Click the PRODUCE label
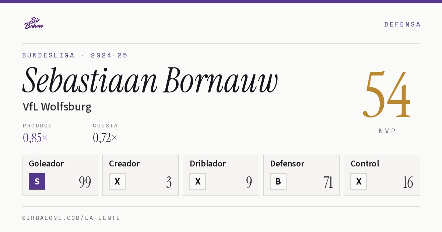 [38, 126]
